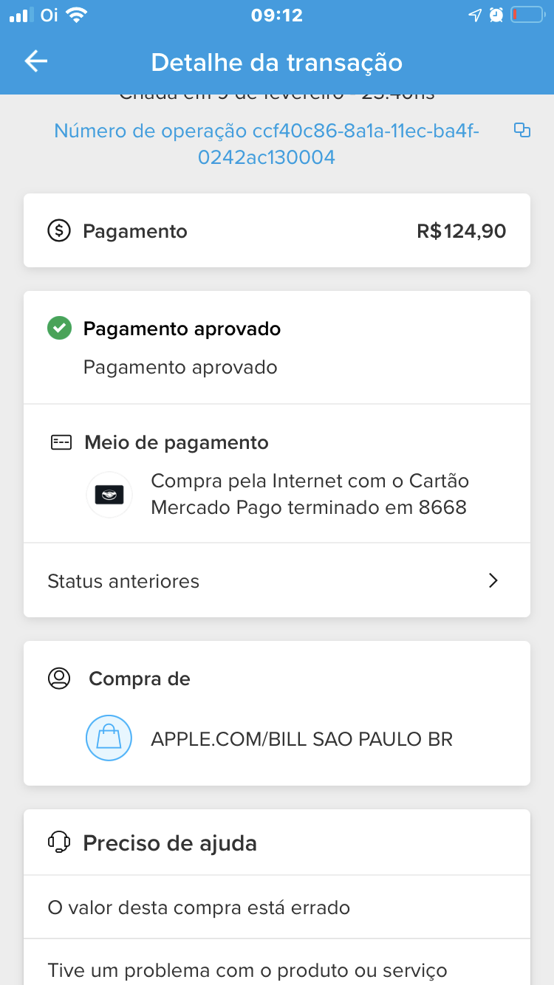Tap the person icon beside Compra de
This screenshot has width=554, height=985.
pyautogui.click(x=59, y=678)
